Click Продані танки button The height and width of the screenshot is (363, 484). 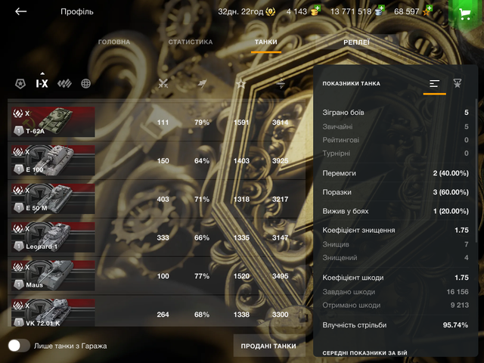click(268, 346)
